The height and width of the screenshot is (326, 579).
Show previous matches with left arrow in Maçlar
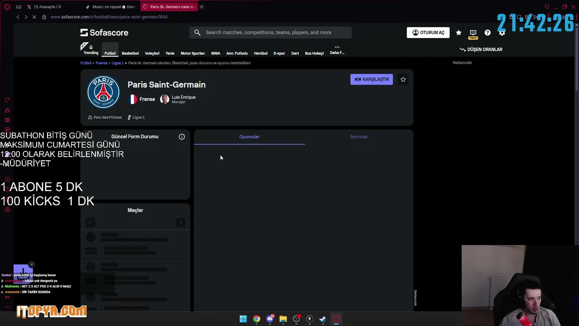click(90, 222)
